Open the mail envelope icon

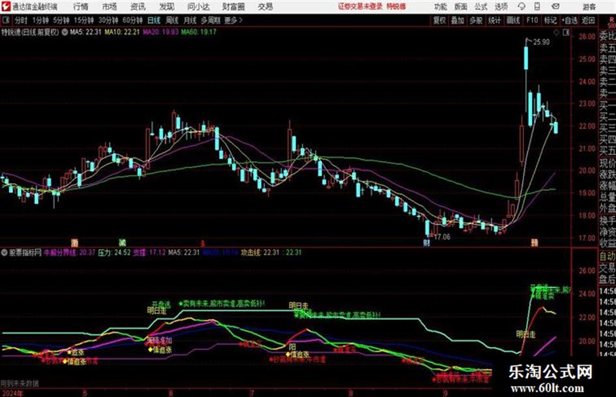pos(555,7)
